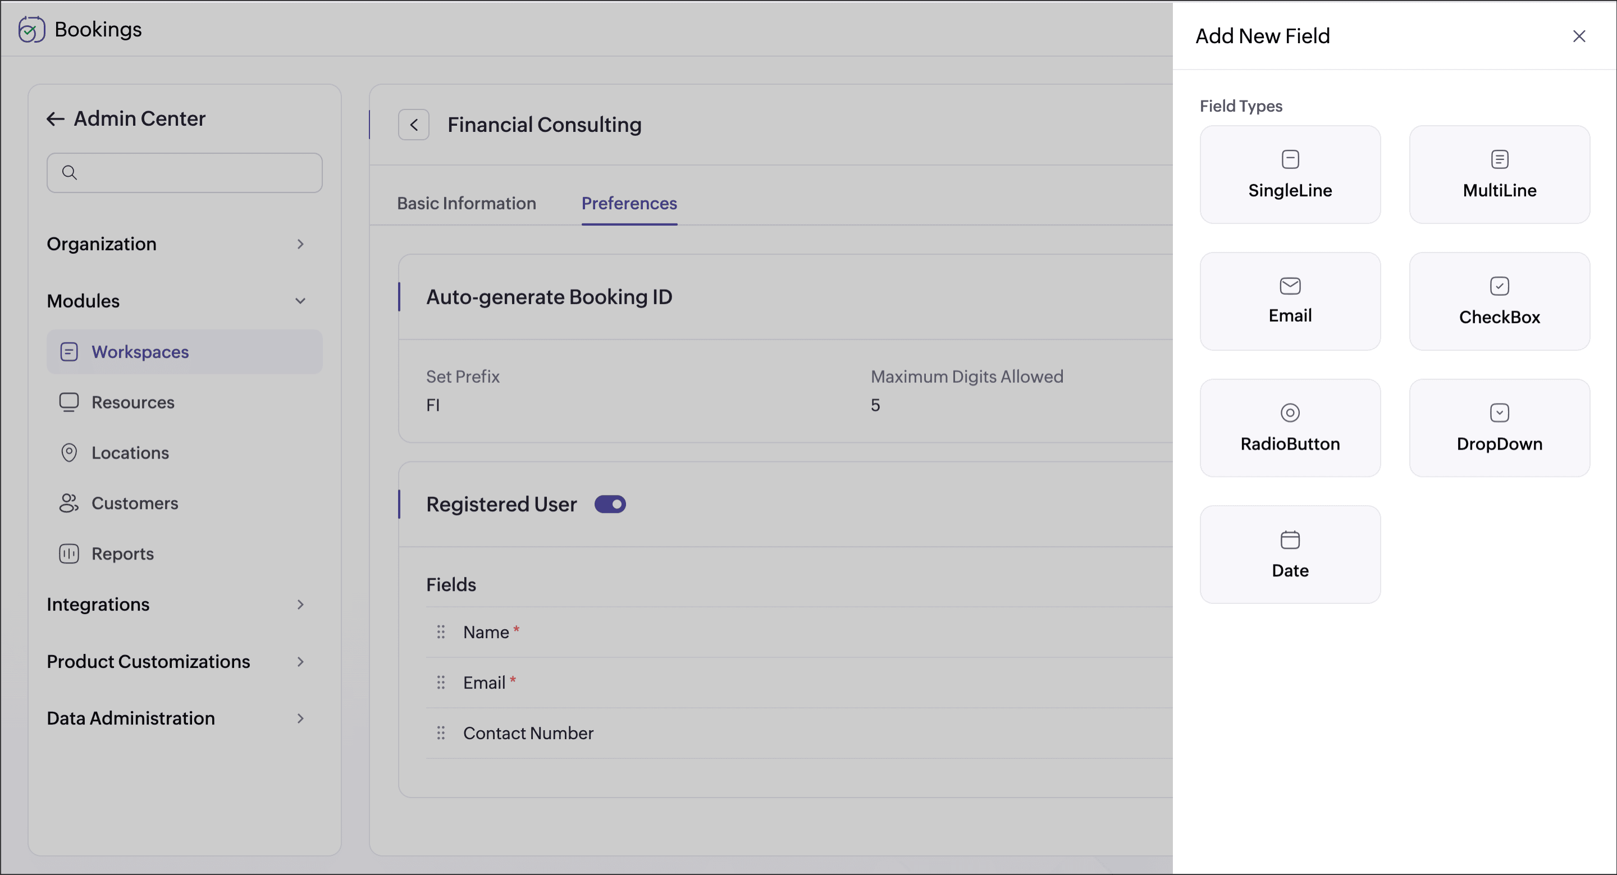Close the Add New Field panel
The image size is (1617, 875).
click(1578, 36)
